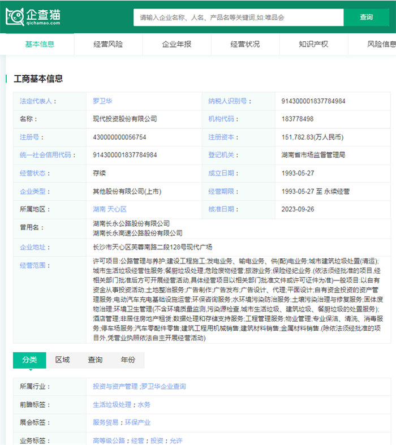The image size is (396, 445).
Task: Switch to the 区域 sub-tab
Action: (x=62, y=360)
